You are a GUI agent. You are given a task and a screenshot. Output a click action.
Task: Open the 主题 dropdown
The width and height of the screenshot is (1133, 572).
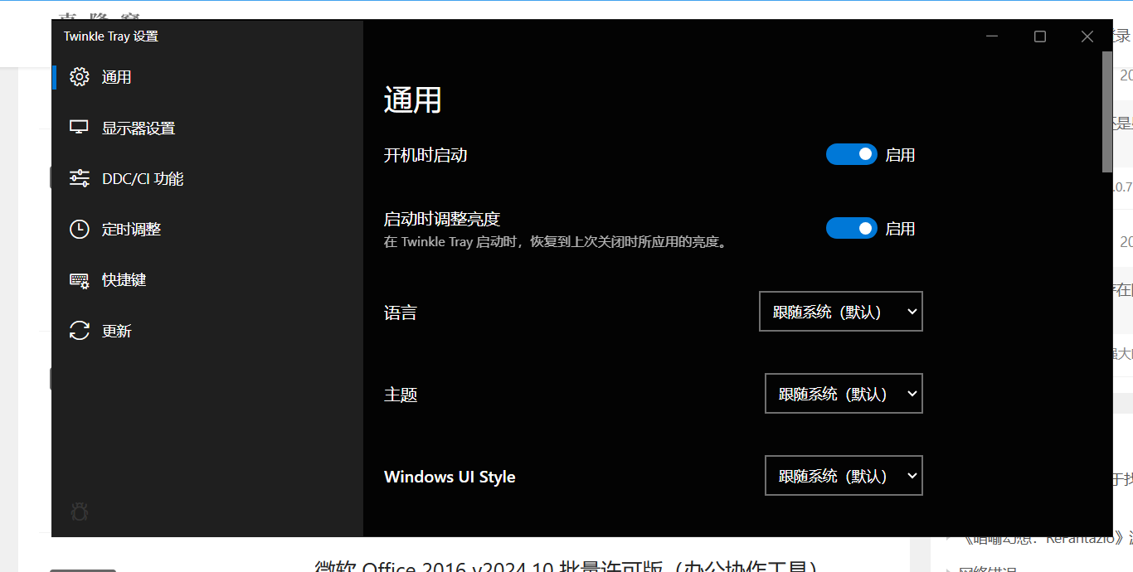pyautogui.click(x=844, y=394)
